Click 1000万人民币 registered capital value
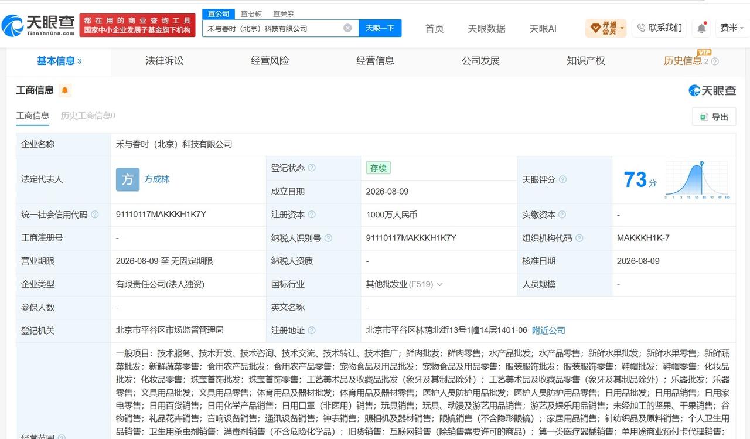Viewport: 750px width, 439px height. 391,215
